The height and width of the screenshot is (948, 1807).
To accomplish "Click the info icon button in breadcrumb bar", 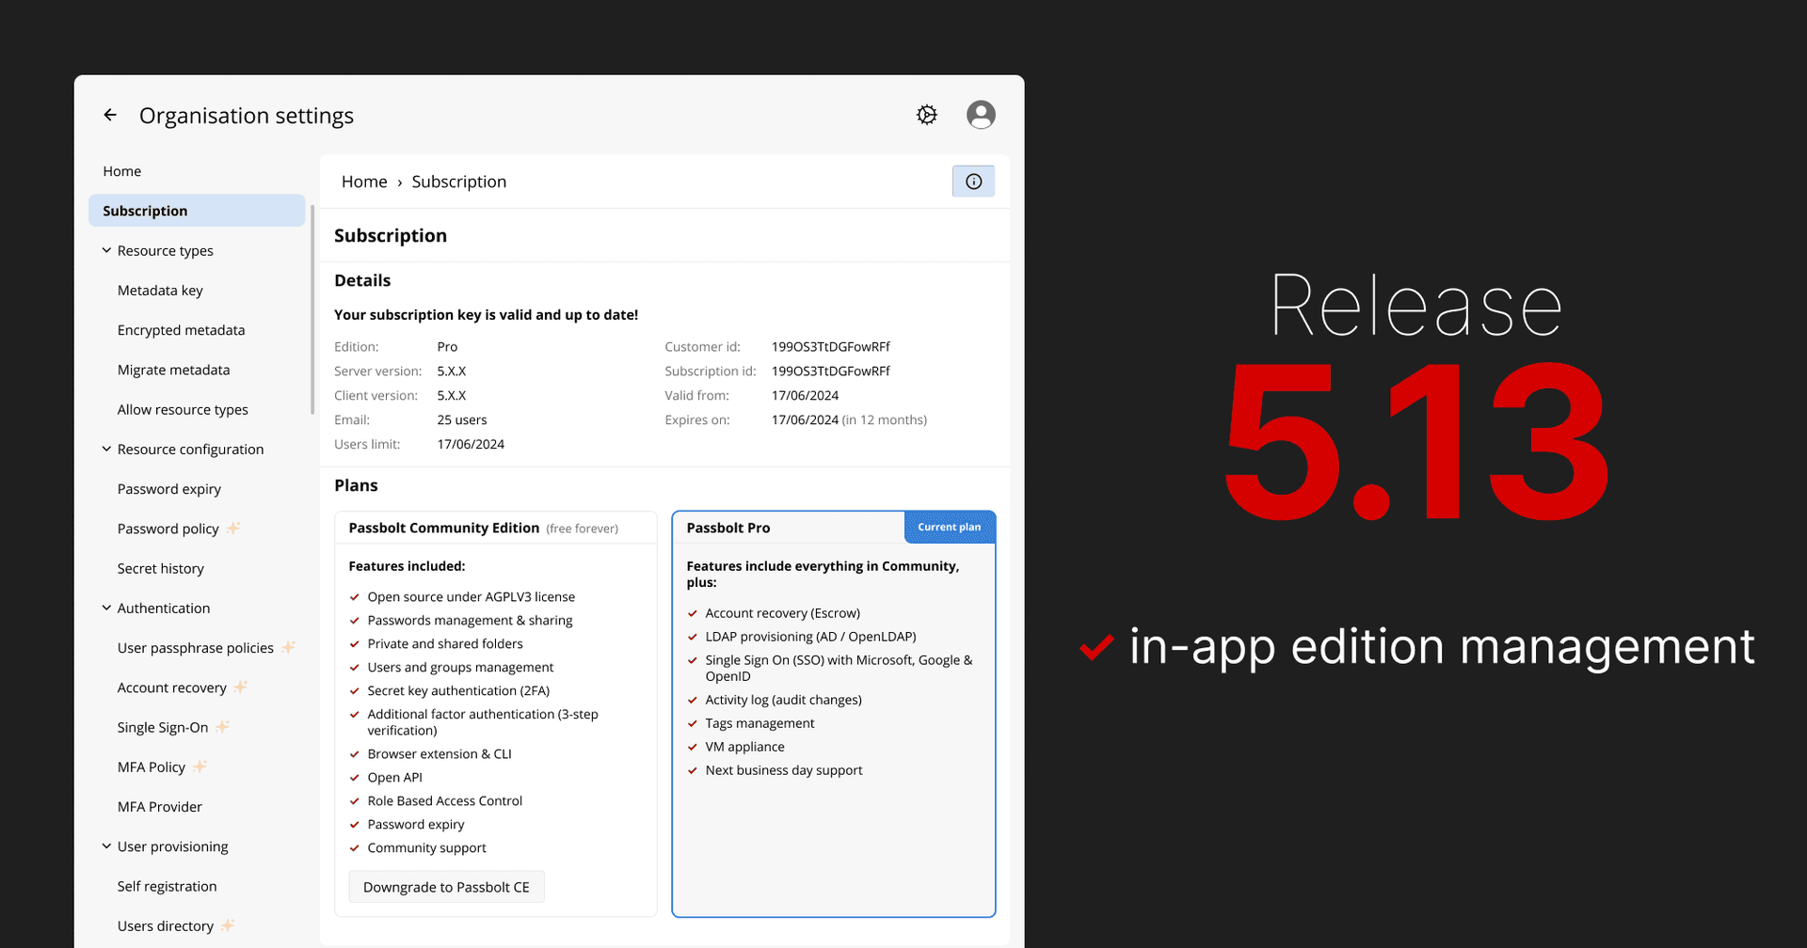I will click(973, 182).
